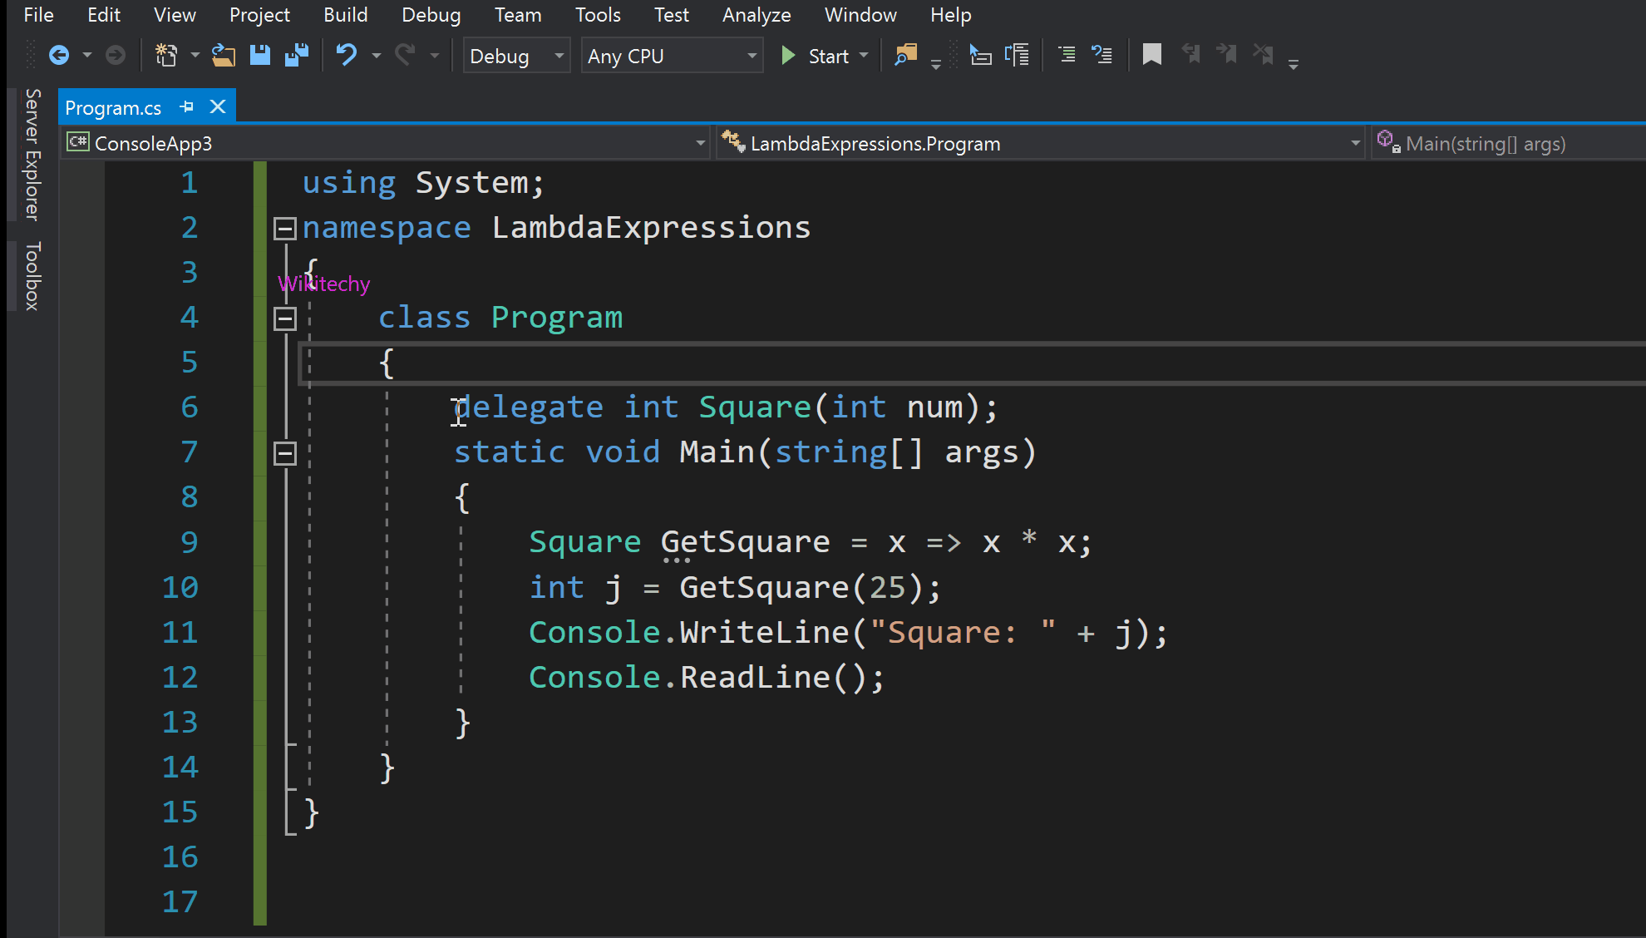Collapse the Program class outline
The image size is (1646, 938).
[284, 318]
